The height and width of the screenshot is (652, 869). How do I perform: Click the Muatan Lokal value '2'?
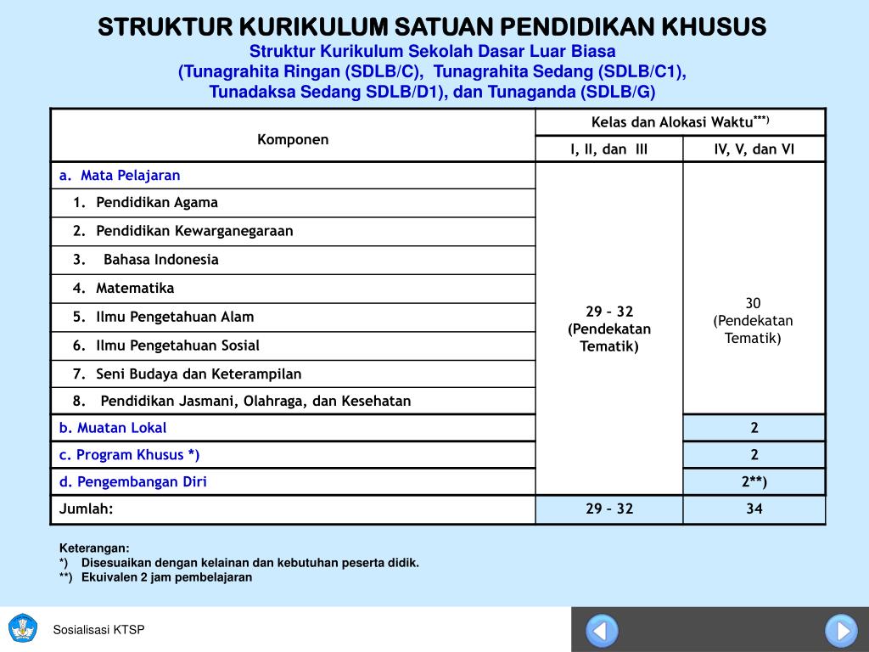pos(754,428)
